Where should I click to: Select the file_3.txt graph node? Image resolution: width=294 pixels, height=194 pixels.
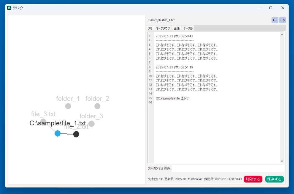point(43,121)
